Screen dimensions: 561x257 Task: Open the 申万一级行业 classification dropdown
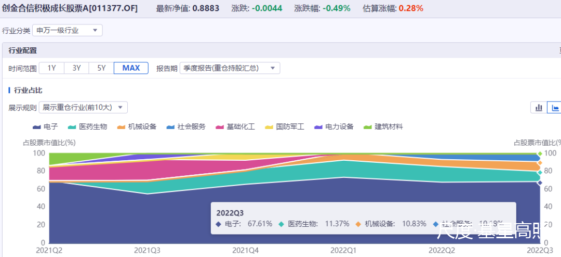(x=67, y=31)
